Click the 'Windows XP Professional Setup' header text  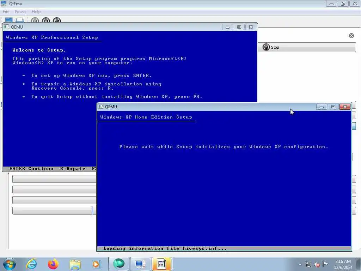(52, 37)
